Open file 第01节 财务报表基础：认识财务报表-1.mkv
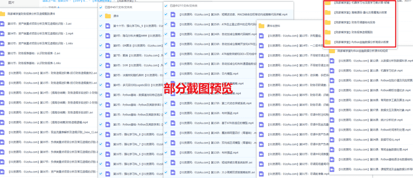The height and width of the screenshot is (178, 413). click(x=34, y=63)
